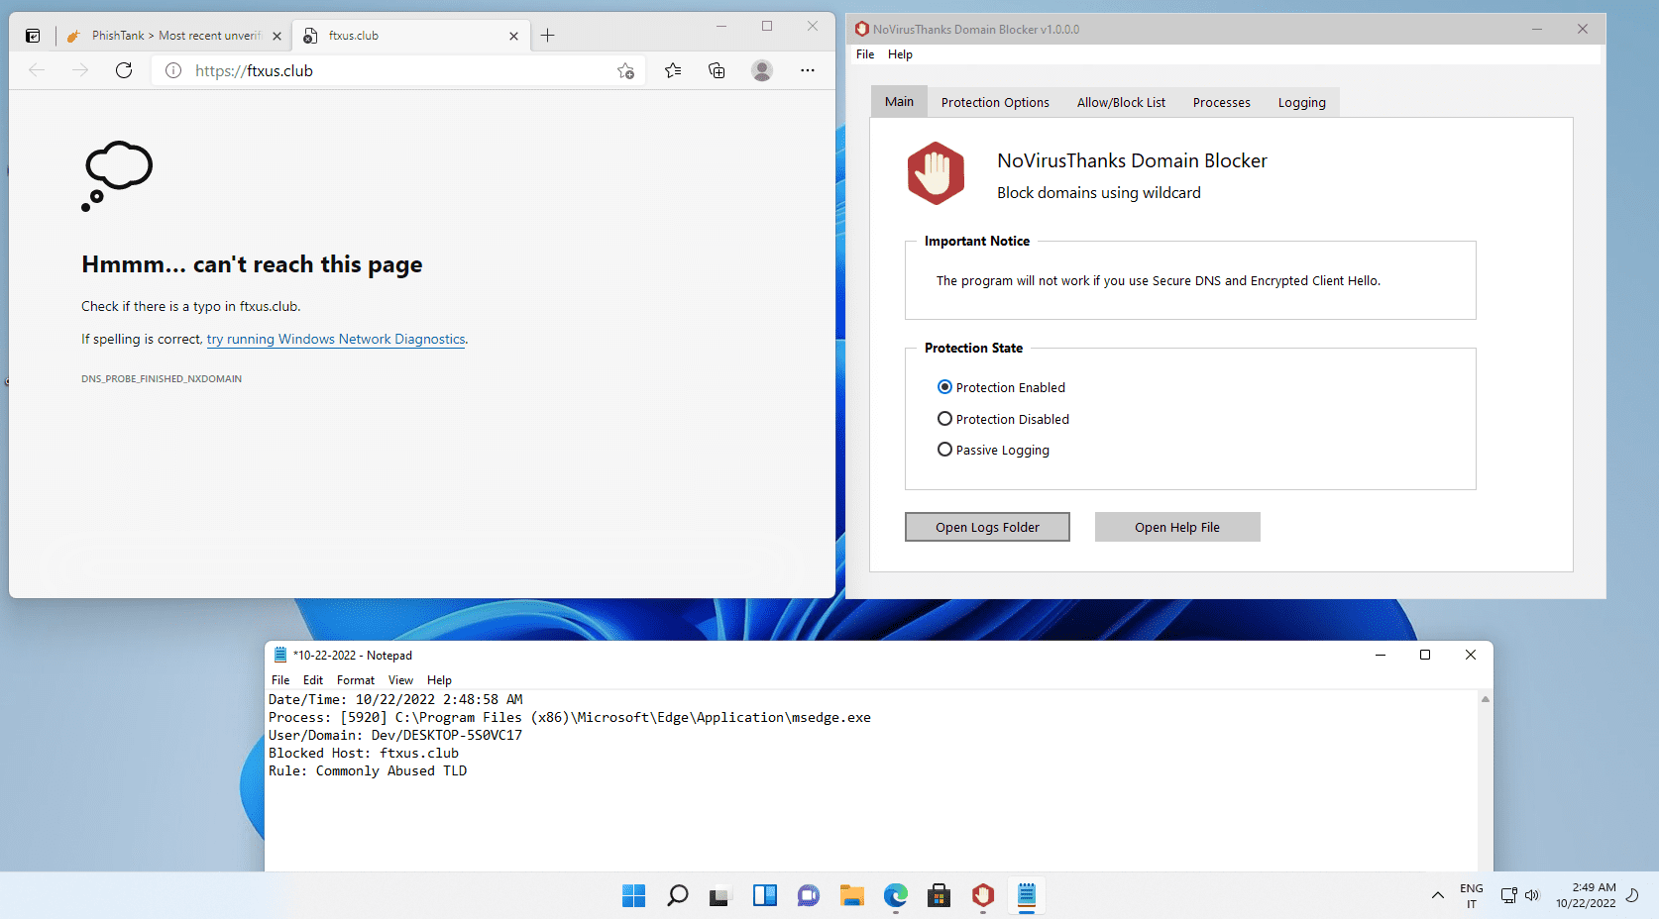Open taskbar Search
The height and width of the screenshot is (919, 1659).
tap(678, 896)
